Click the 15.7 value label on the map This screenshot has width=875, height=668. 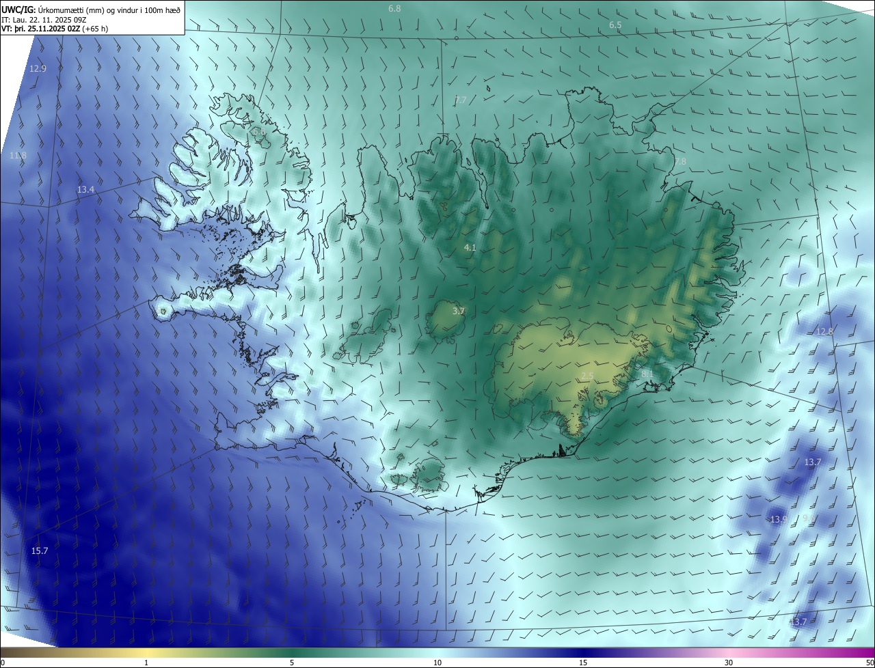tap(40, 551)
